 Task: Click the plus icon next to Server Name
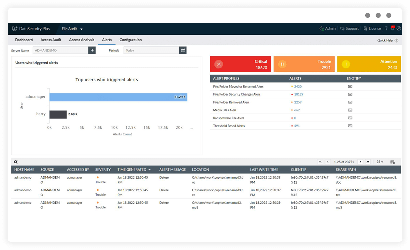[x=92, y=50]
